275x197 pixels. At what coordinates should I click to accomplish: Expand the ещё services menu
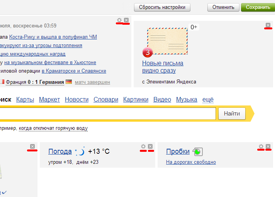208,100
